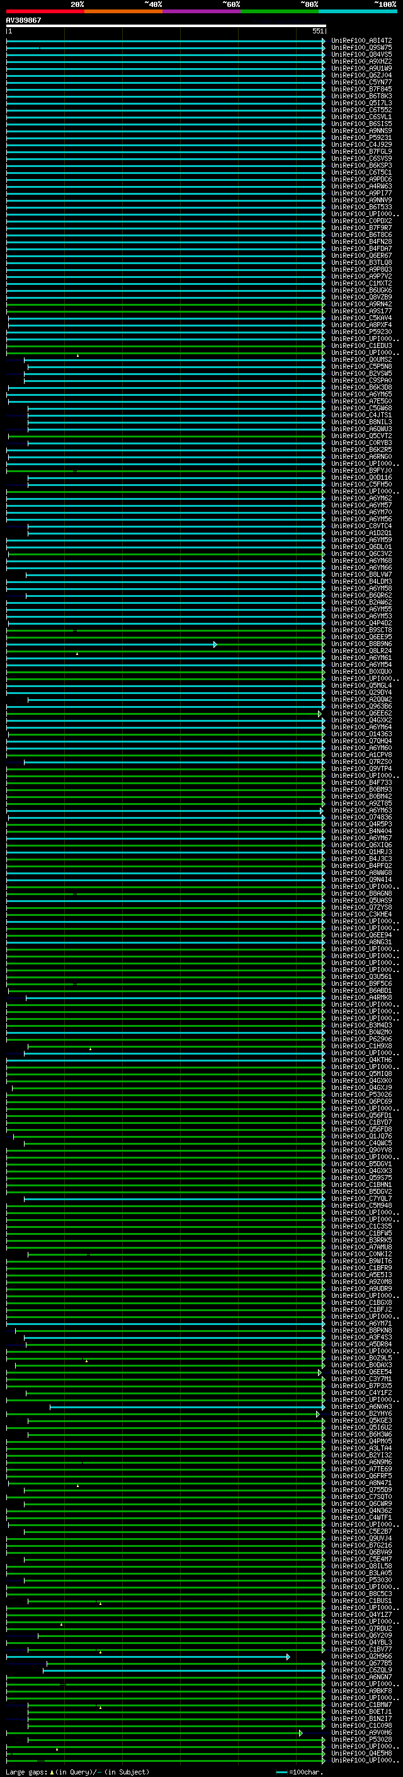Click the UniRef100_A2QQW2 cyan alignment bar
Image resolution: width=403 pixels, height=1777 pixels.
(x=176, y=700)
